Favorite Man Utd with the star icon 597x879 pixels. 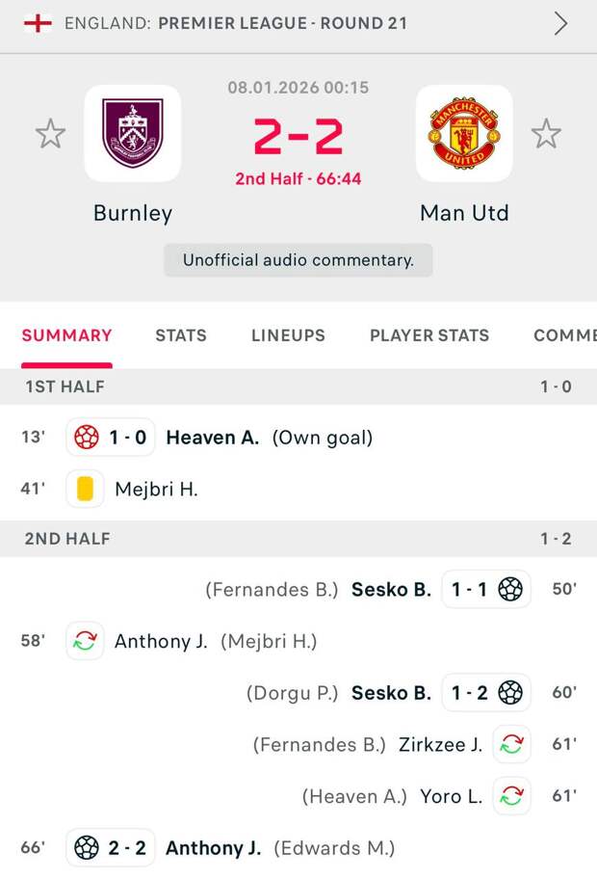[x=546, y=133]
